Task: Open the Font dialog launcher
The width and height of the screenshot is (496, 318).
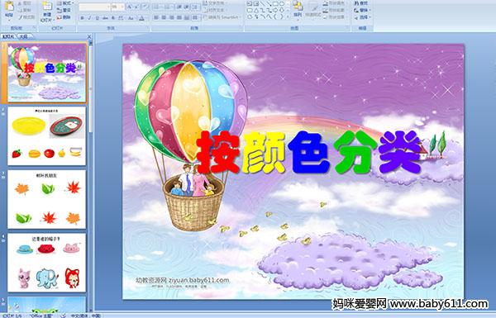Action: click(x=147, y=28)
